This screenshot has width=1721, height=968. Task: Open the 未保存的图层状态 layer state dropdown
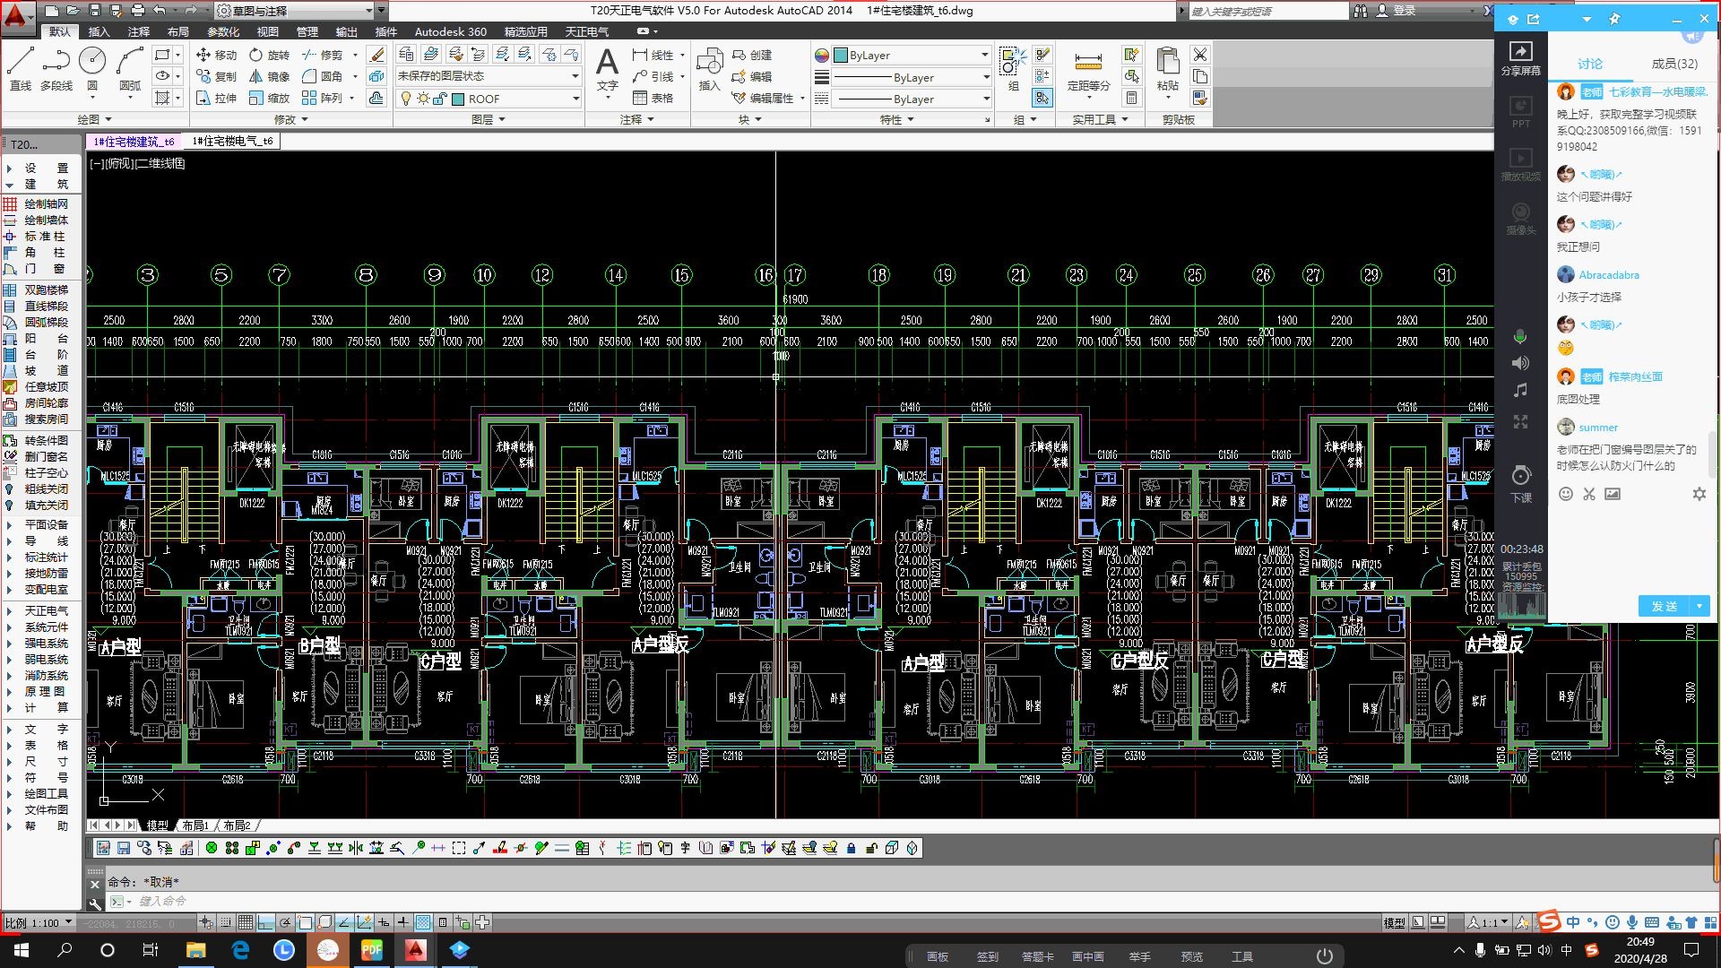tap(489, 76)
